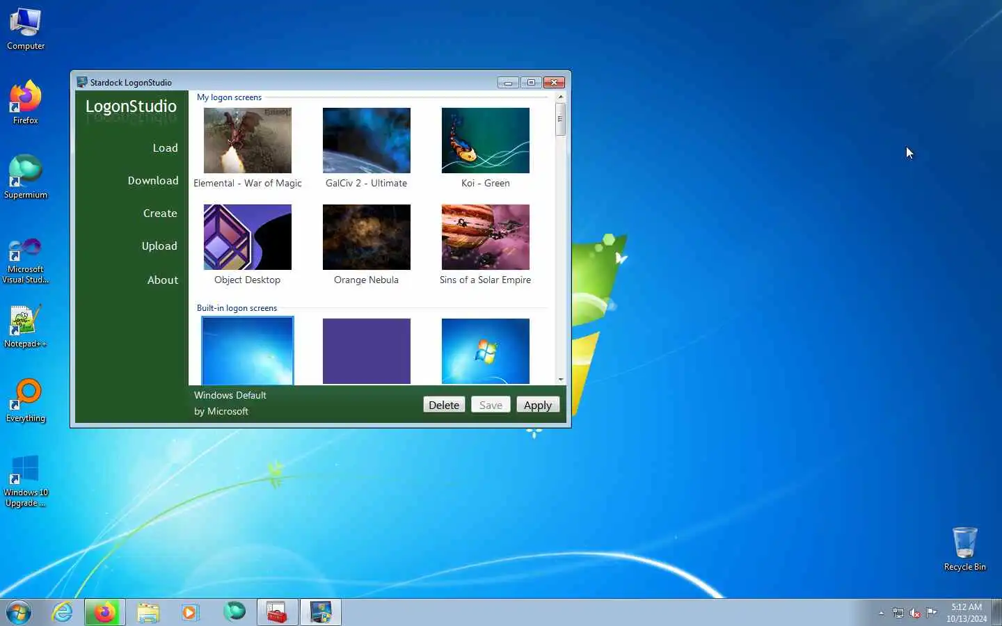
Task: Open Internet Explorer from the taskbar
Action: pos(63,613)
